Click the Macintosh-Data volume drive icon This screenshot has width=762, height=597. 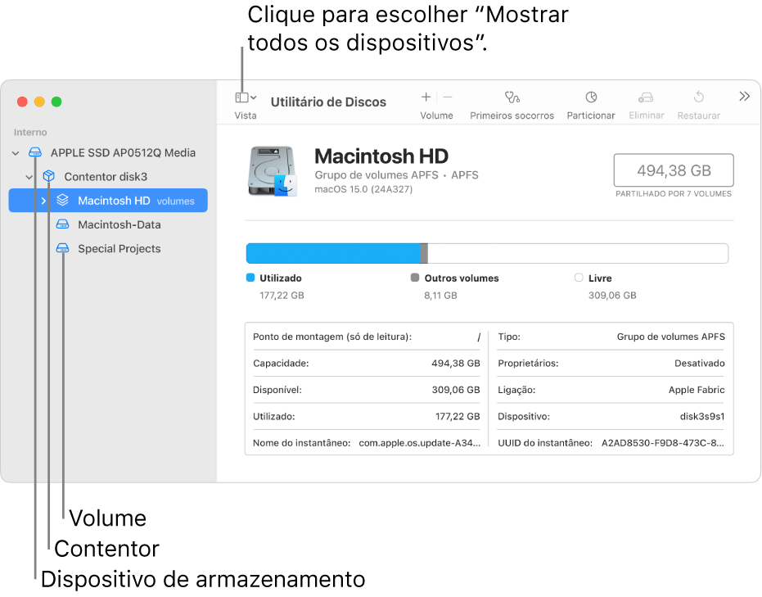[x=62, y=224]
